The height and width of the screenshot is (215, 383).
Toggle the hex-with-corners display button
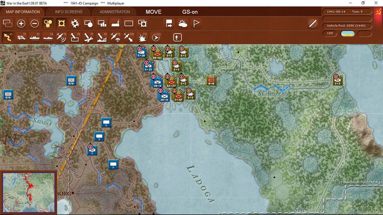[61, 24]
